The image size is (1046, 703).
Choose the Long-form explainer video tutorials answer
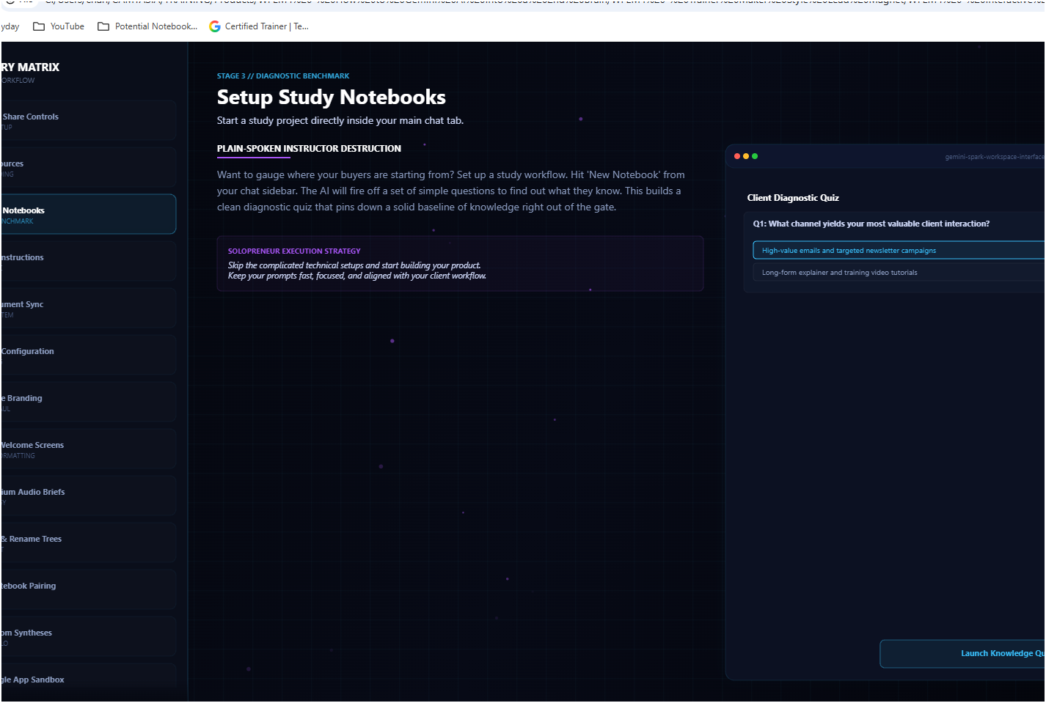click(x=899, y=273)
